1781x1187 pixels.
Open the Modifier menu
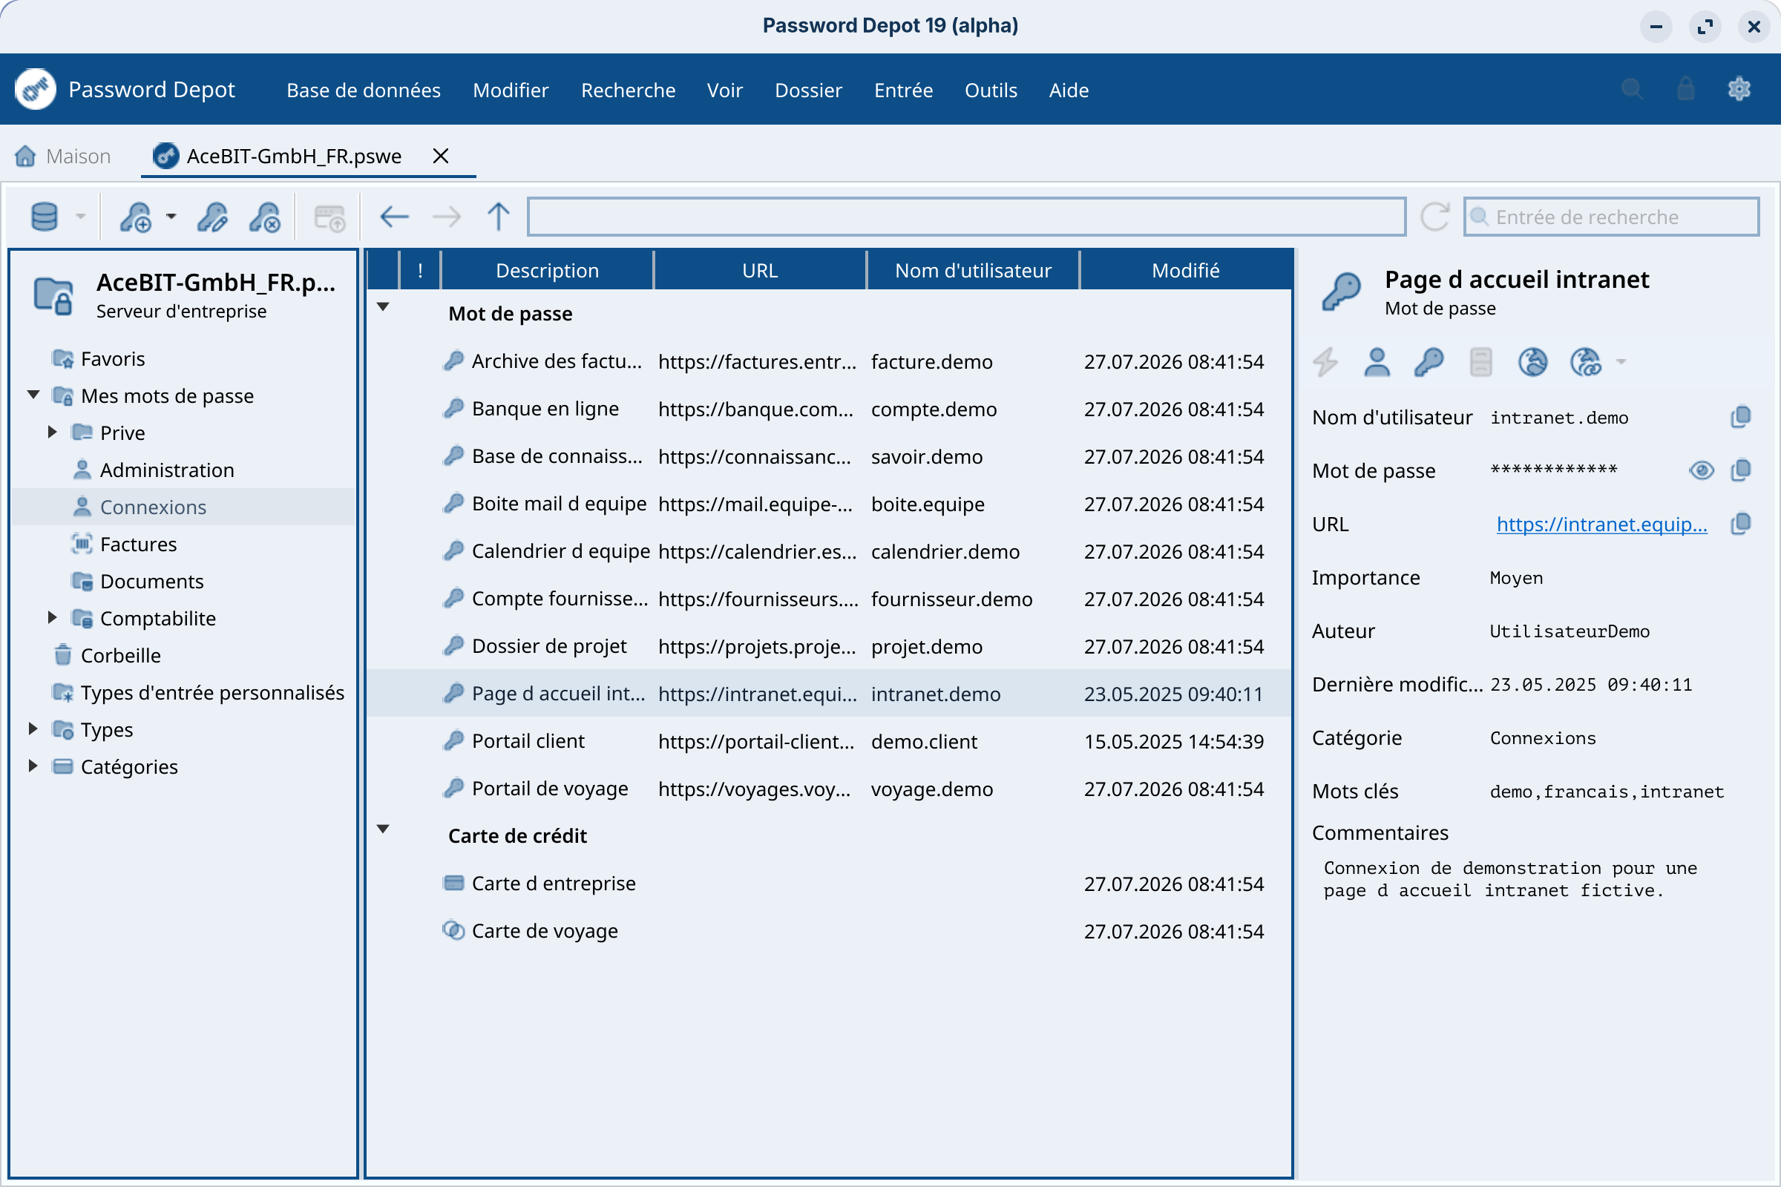[x=511, y=90]
